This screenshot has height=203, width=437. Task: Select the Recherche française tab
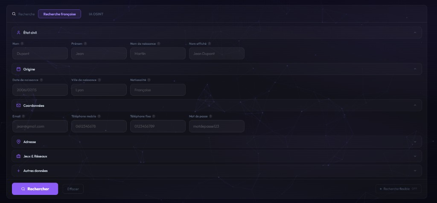pyautogui.click(x=59, y=14)
